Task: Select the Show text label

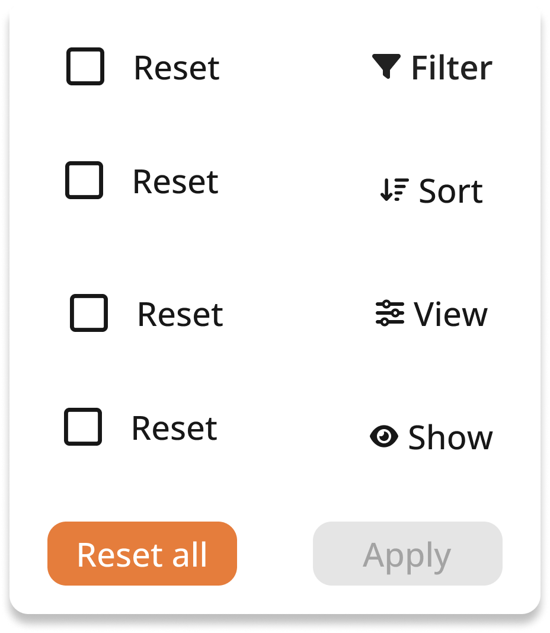Action: (x=450, y=438)
